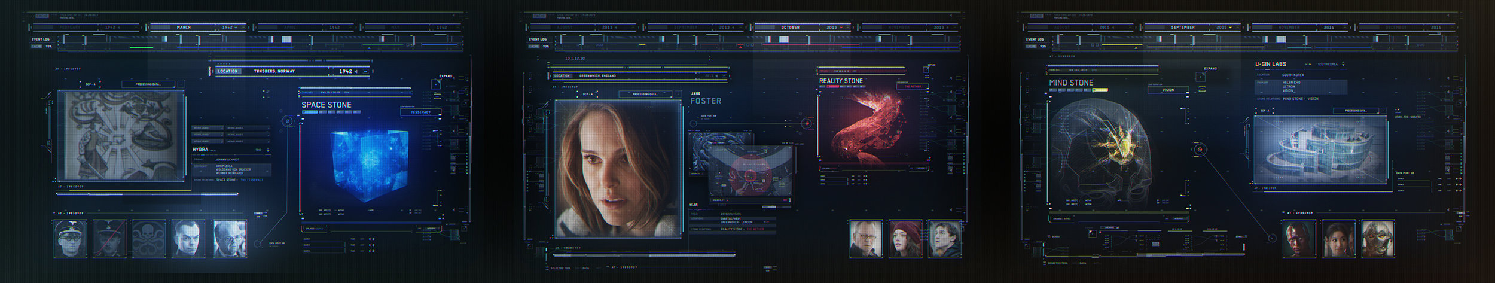The width and height of the screenshot is (1495, 283).
Task: Click the EXPAND icon in Mind Stone panel
Action: pos(1200,76)
